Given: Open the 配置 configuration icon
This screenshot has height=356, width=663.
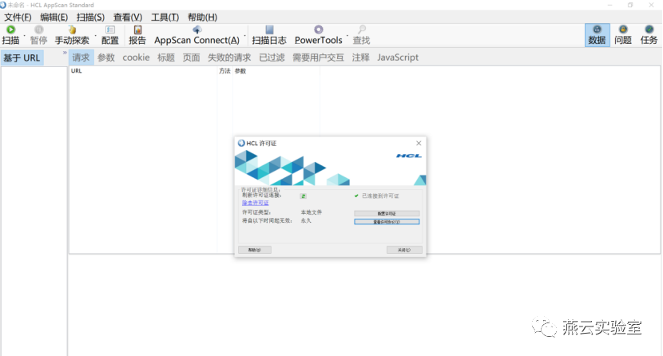Looking at the screenshot, I should [x=110, y=30].
